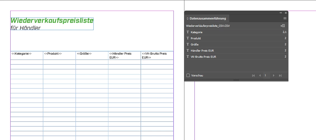Select the Kategorie data field
The width and height of the screenshot is (316, 140).
236,32
